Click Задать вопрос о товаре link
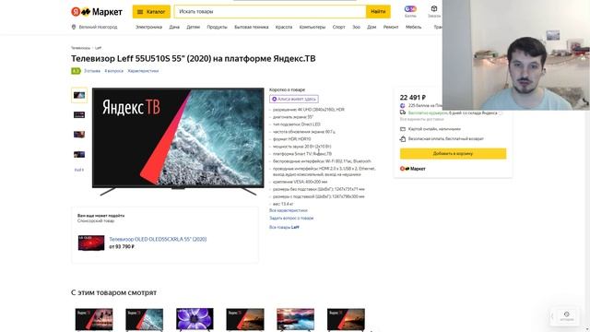The width and height of the screenshot is (590, 332). [x=291, y=218]
